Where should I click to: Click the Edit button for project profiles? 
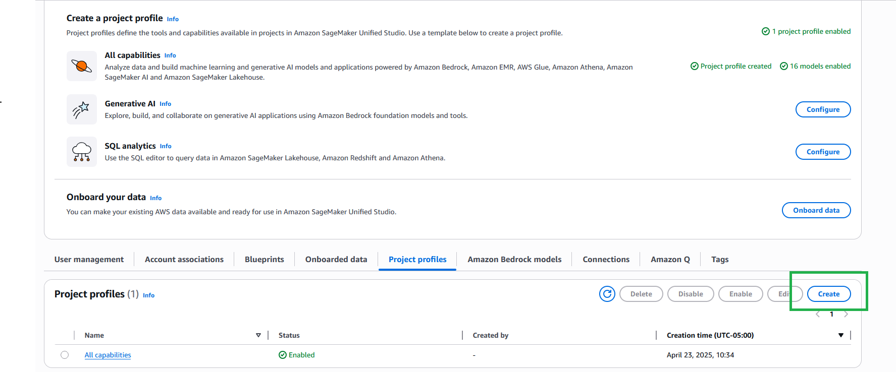coord(785,294)
